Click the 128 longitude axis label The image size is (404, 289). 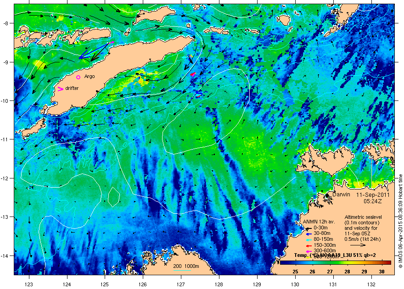[x=219, y=284]
